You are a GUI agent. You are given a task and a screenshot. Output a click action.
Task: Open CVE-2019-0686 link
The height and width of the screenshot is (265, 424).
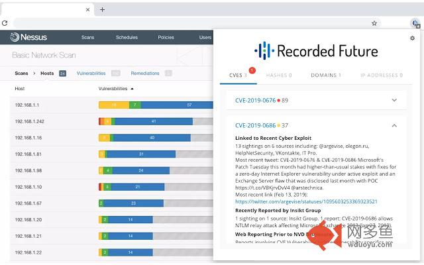pyautogui.click(x=255, y=125)
